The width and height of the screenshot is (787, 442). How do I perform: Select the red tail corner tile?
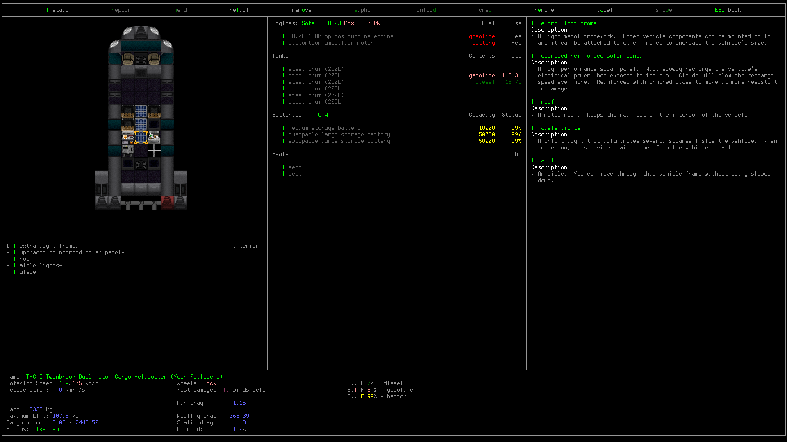click(167, 203)
